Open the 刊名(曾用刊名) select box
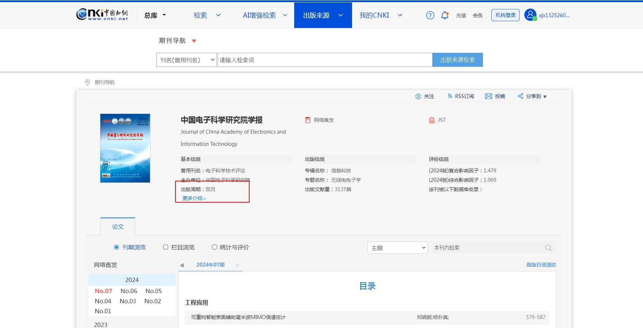Viewport: 643px width, 328px height. (187, 60)
